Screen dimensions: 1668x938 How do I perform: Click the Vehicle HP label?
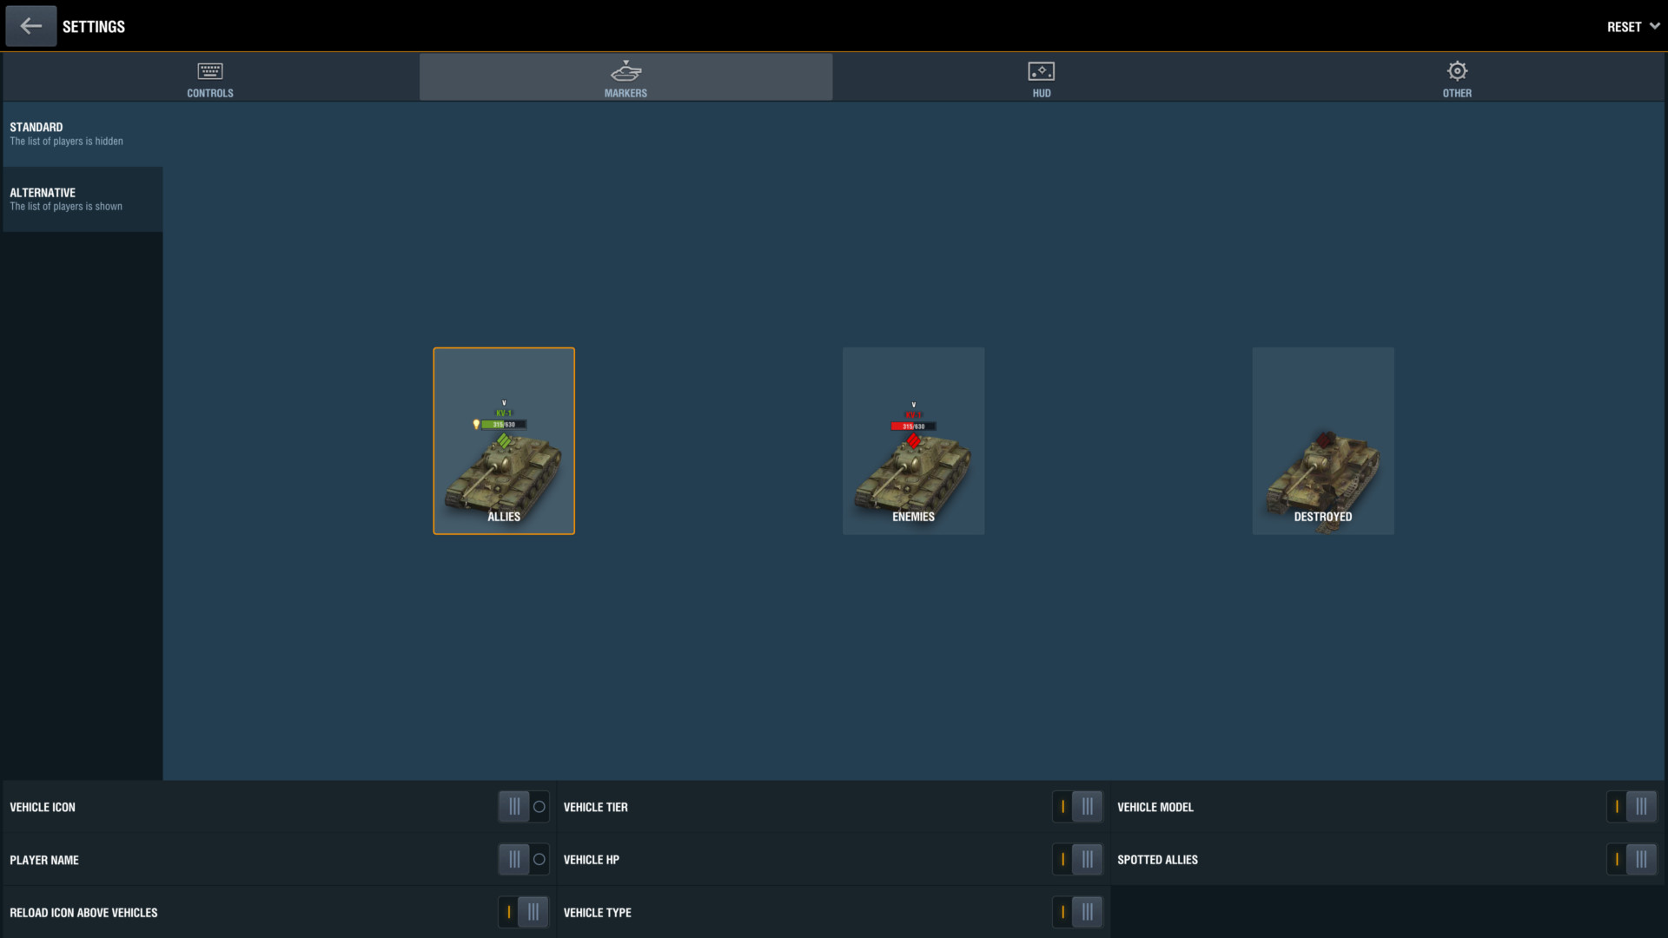click(591, 860)
